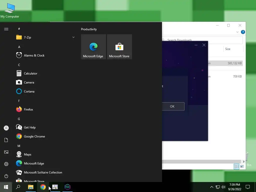Image resolution: width=256 pixels, height=192 pixels.
Task: Switch to Chrome on the taskbar
Action: [43, 187]
